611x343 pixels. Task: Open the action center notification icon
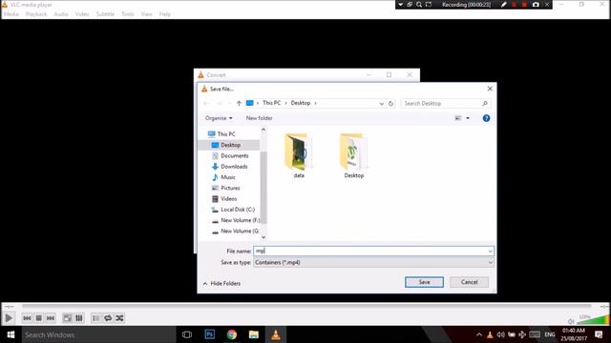[599, 334]
